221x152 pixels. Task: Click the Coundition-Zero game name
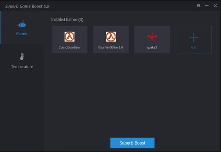[x=69, y=47]
